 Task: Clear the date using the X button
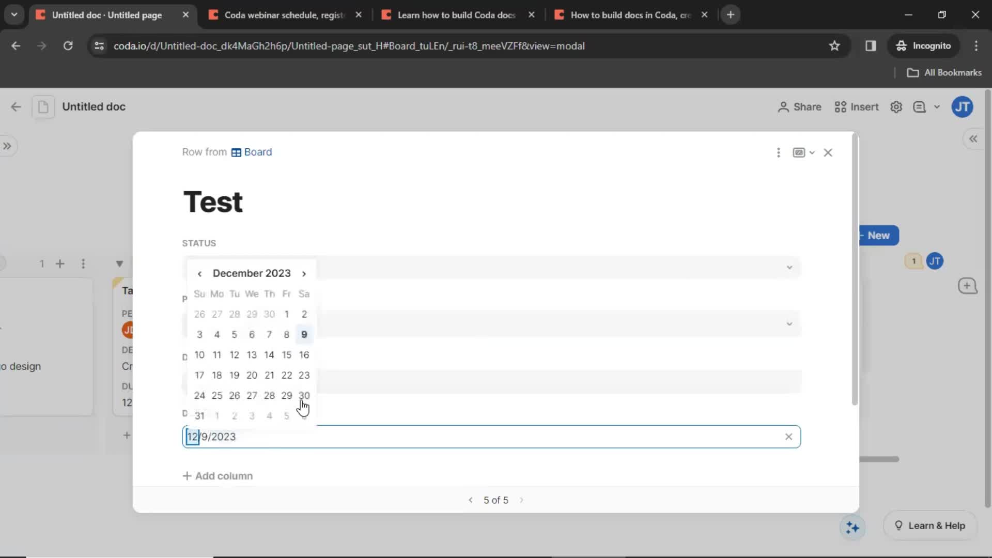788,436
